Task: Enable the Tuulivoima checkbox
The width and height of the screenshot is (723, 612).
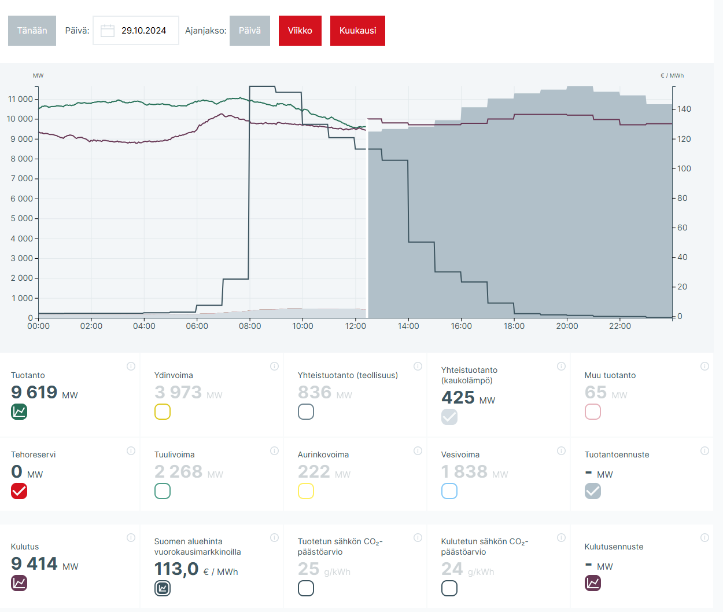Action: point(163,491)
